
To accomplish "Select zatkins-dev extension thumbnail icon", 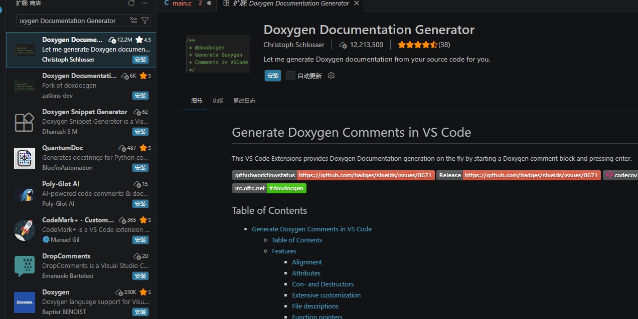I will click(24, 86).
